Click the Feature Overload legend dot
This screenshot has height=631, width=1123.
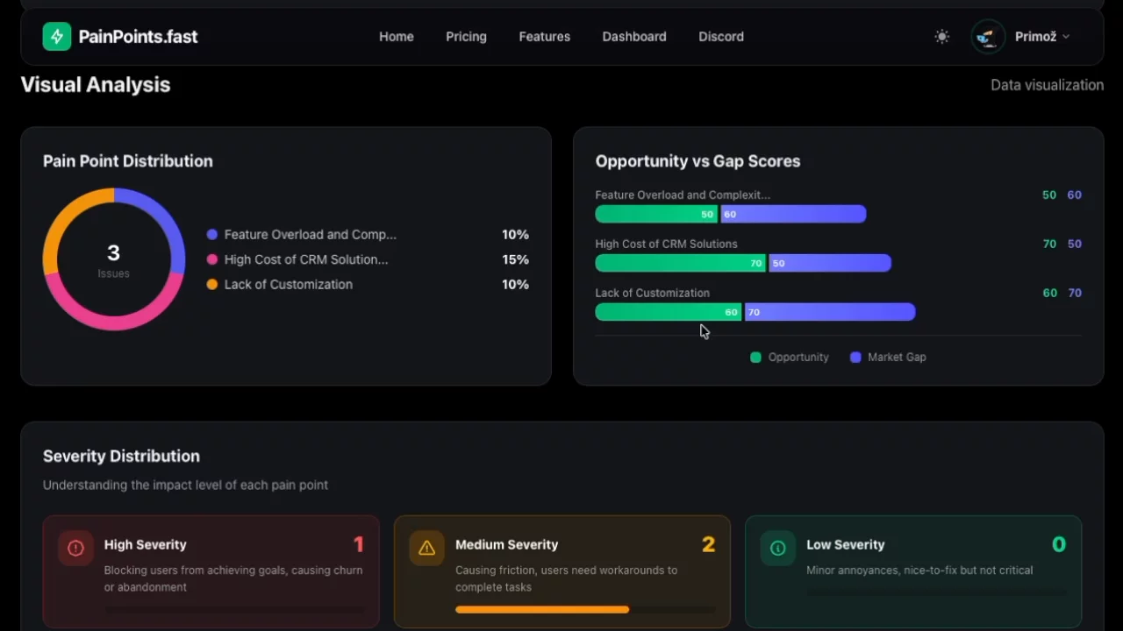[212, 235]
